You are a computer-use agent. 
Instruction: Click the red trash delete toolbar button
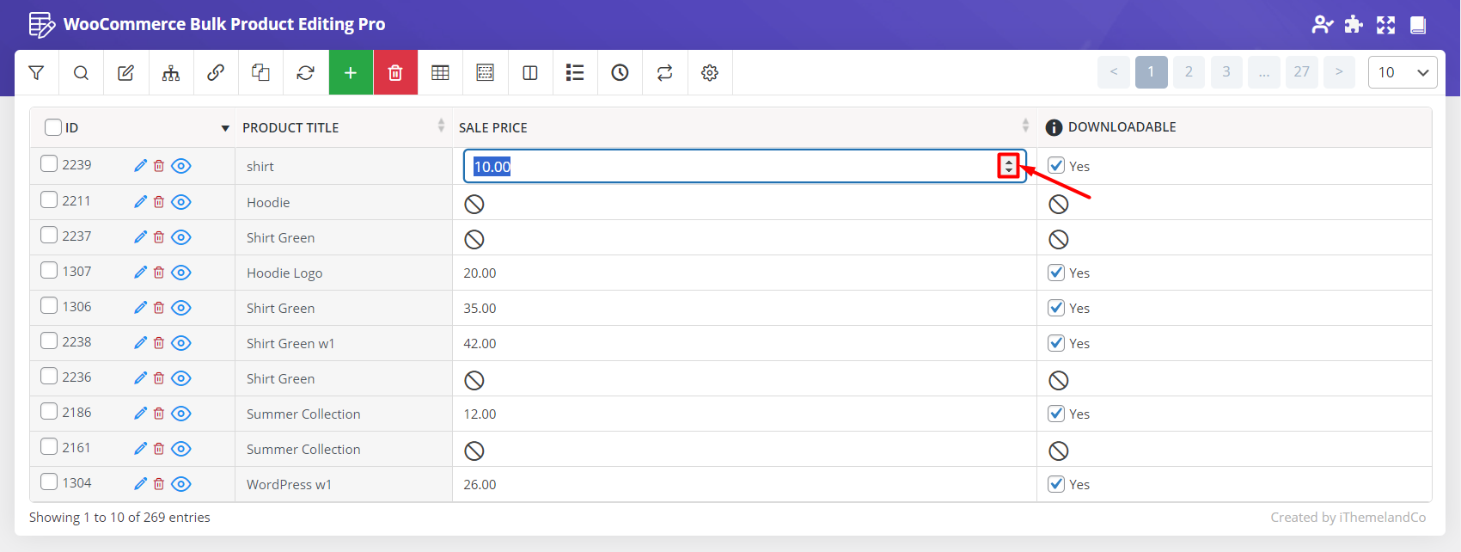coord(395,73)
